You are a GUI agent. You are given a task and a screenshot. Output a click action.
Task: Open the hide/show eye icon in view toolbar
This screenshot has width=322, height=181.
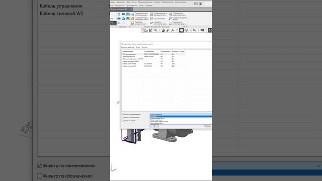click(x=194, y=30)
